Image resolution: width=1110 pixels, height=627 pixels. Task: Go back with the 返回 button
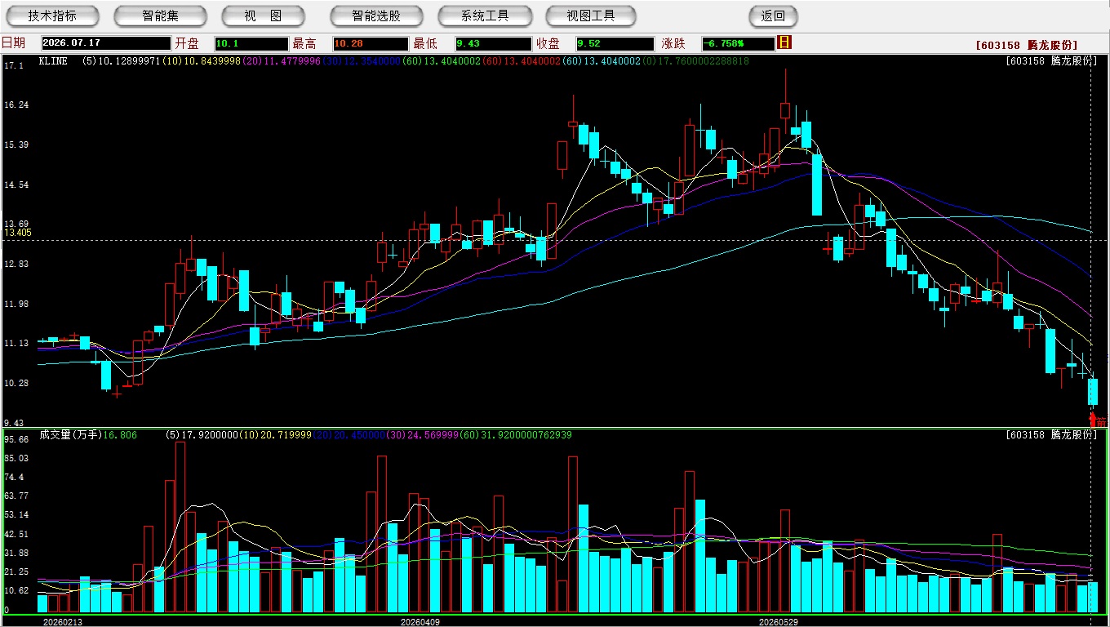(773, 16)
